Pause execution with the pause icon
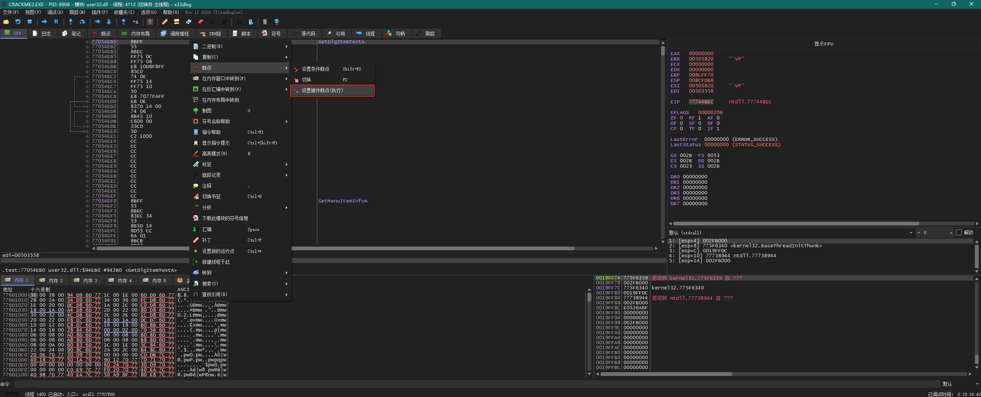Image resolution: width=981 pixels, height=397 pixels. click(56, 22)
